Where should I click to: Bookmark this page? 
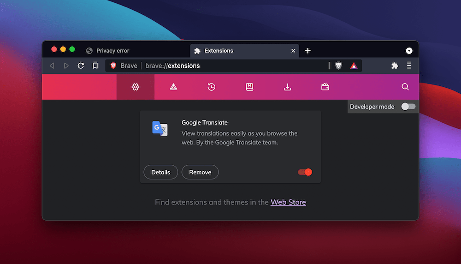pyautogui.click(x=95, y=66)
